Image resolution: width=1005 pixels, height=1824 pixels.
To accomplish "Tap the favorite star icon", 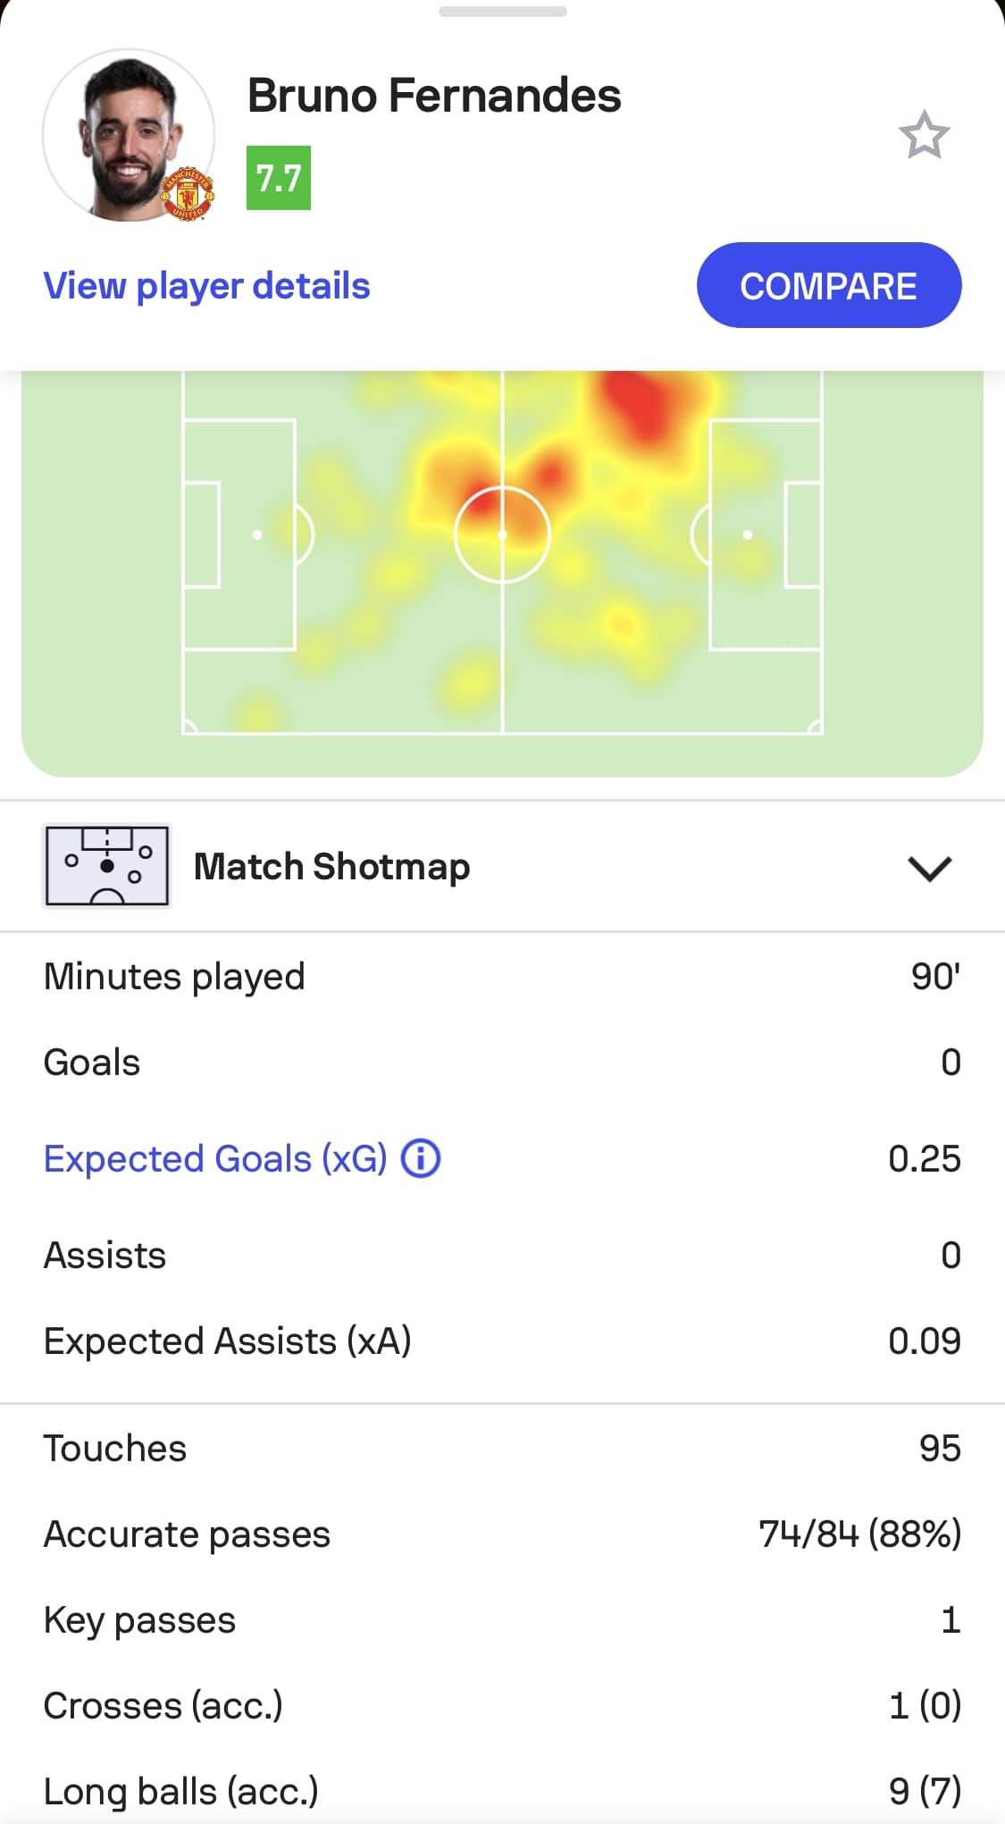I will pyautogui.click(x=924, y=136).
